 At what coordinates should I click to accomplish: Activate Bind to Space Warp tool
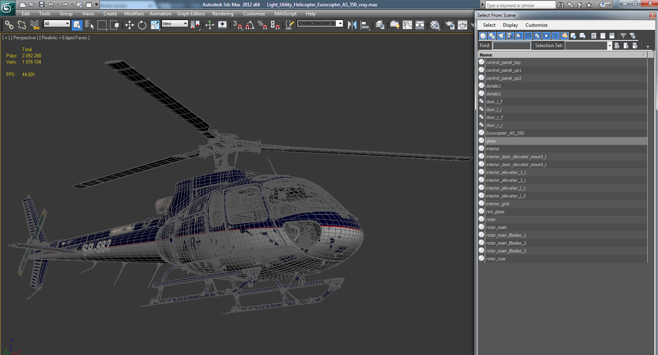pyautogui.click(x=34, y=25)
